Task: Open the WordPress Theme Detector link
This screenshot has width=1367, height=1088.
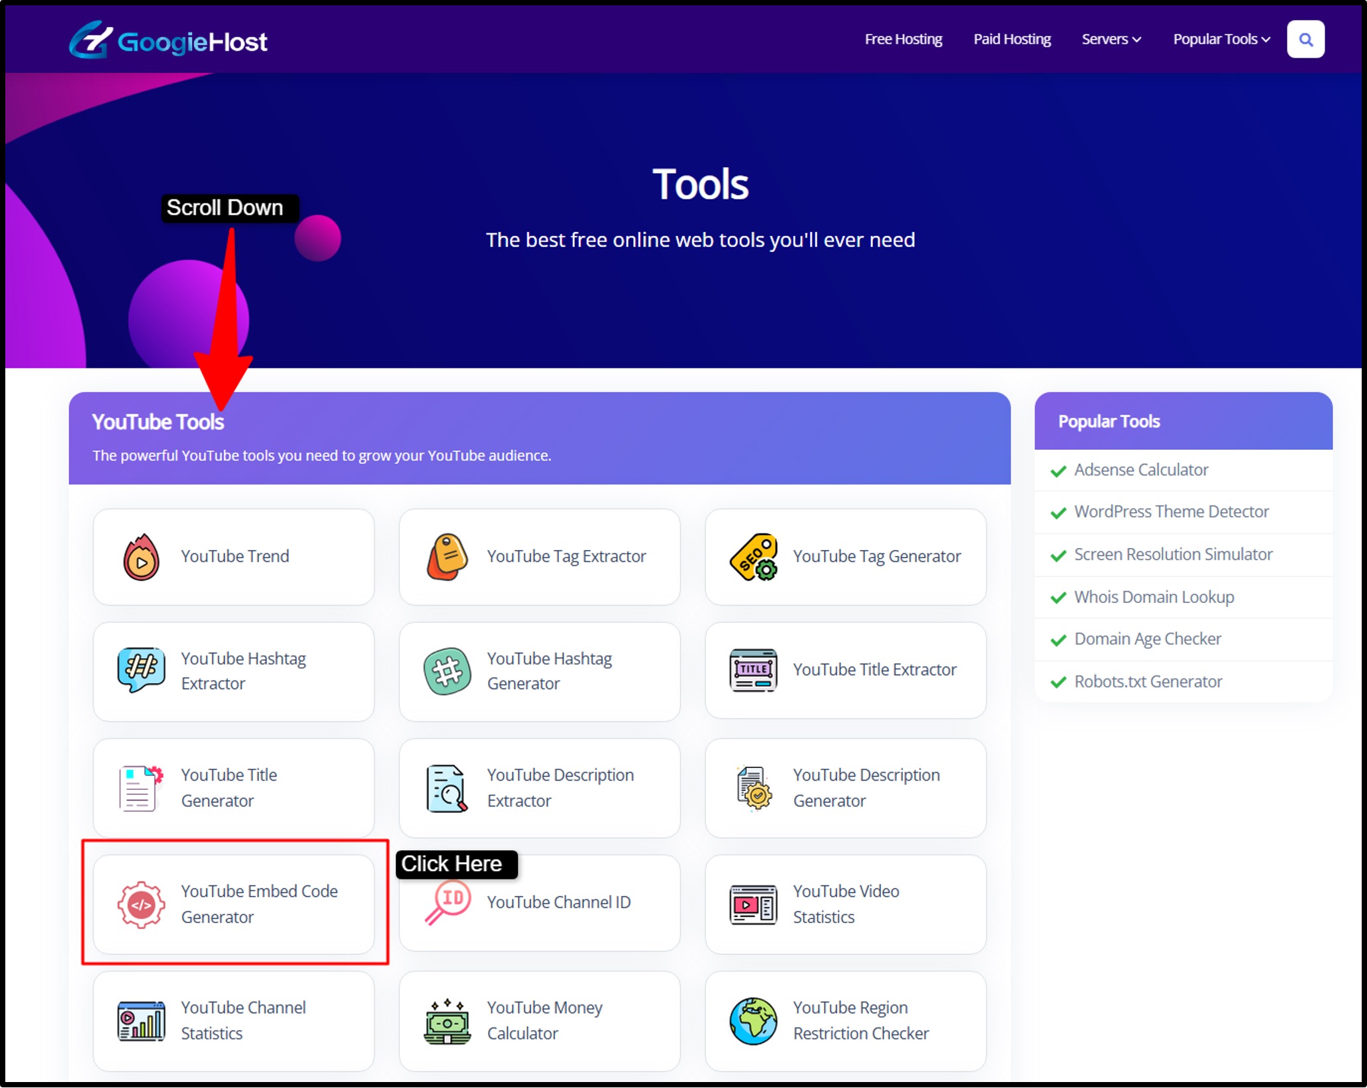Action: (x=1171, y=512)
